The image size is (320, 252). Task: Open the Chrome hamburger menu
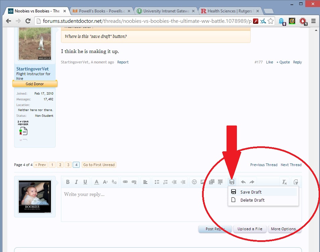(314, 21)
